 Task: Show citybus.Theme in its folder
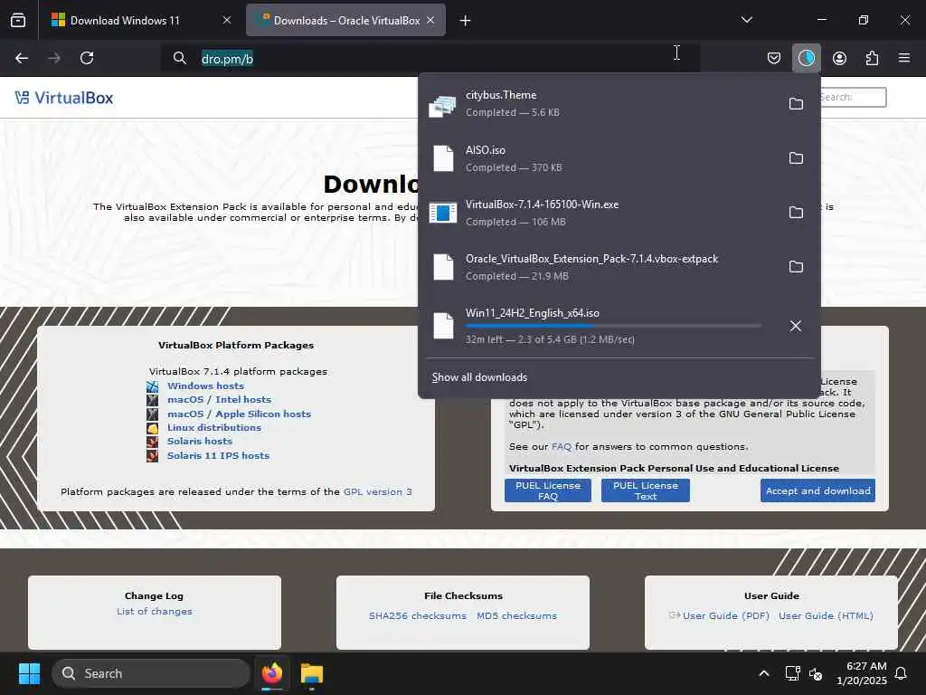click(796, 103)
